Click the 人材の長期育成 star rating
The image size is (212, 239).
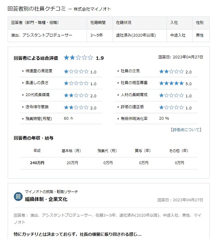(171, 95)
